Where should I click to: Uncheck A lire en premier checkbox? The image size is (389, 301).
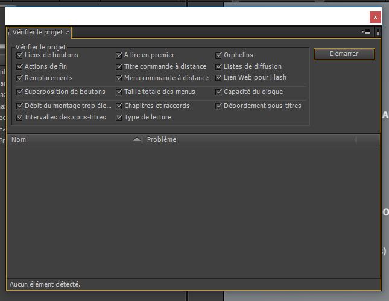pyautogui.click(x=119, y=55)
